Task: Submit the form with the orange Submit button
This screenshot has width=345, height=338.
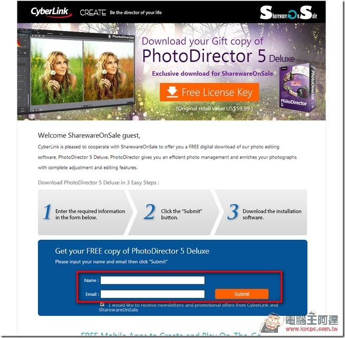Action: [x=242, y=294]
